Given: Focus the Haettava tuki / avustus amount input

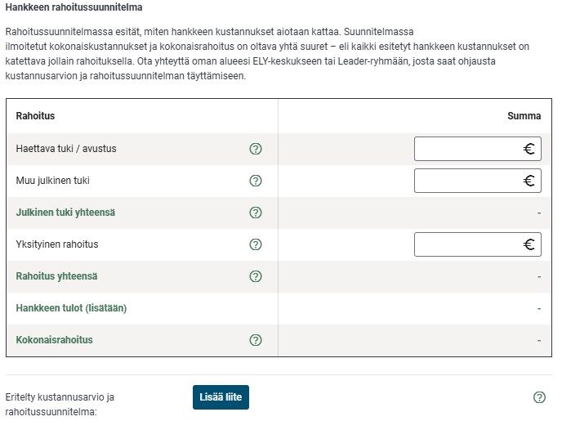Looking at the screenshot, I should pos(467,149).
